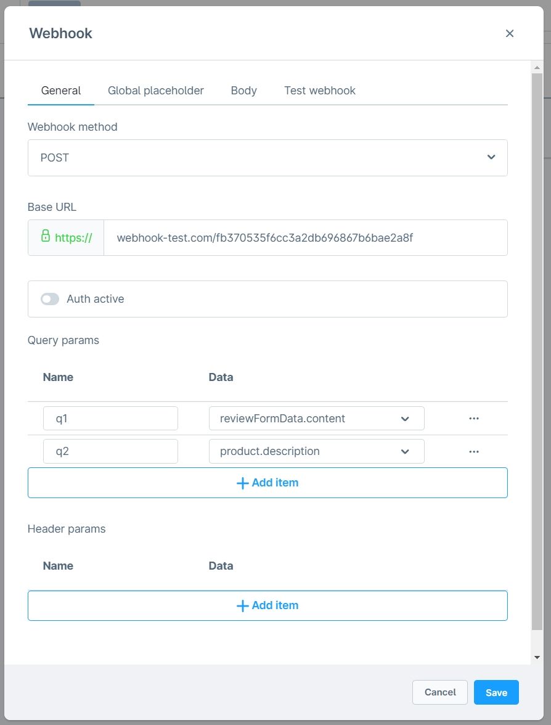Image resolution: width=551 pixels, height=725 pixels.
Task: Save the webhook settings
Action: click(496, 692)
